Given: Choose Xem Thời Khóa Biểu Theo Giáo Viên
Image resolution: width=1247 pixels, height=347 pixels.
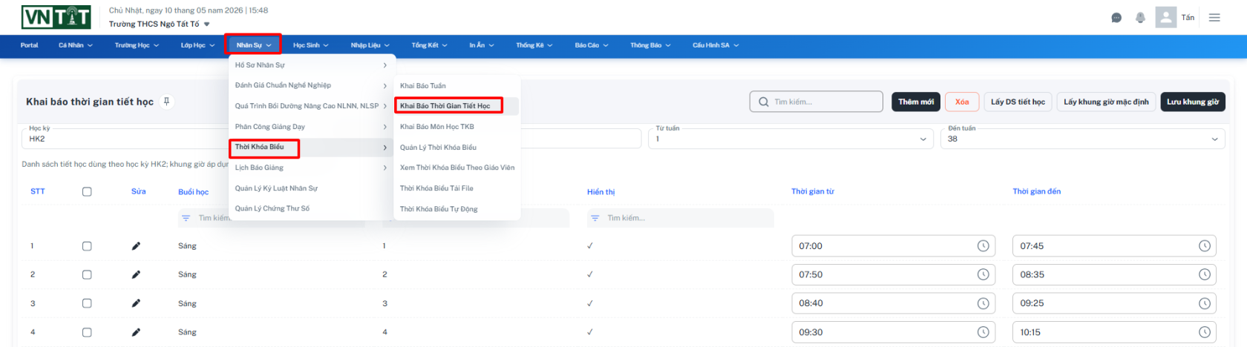Looking at the screenshot, I should (x=456, y=168).
